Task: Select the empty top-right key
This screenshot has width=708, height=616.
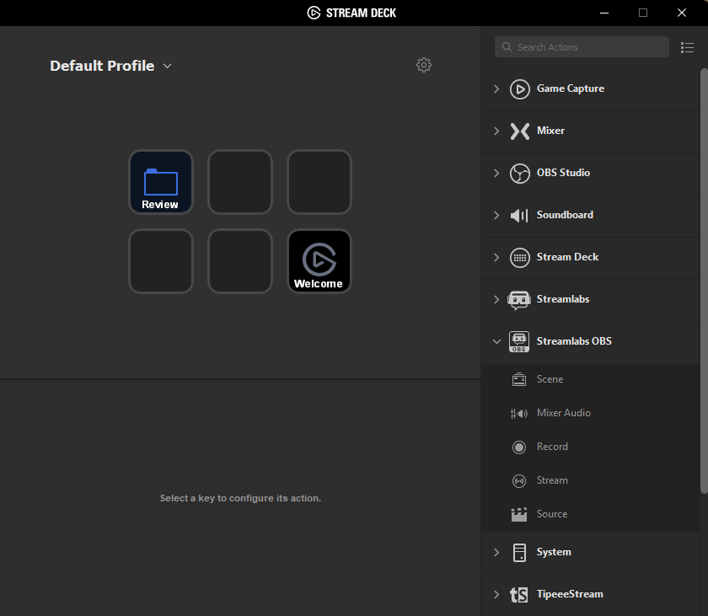Action: tap(319, 182)
